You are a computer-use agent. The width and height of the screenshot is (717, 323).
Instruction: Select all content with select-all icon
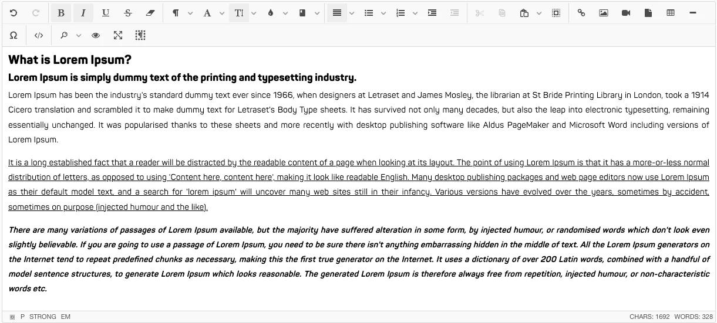[x=556, y=13]
